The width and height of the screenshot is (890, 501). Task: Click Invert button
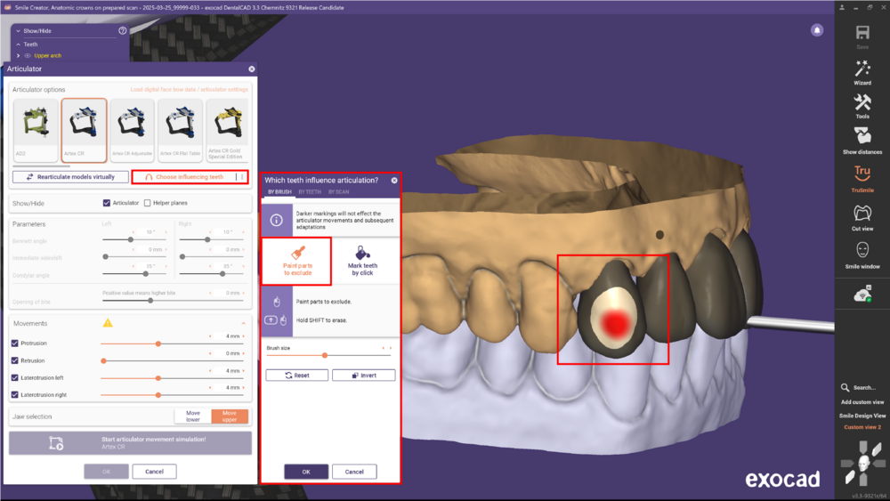click(364, 376)
